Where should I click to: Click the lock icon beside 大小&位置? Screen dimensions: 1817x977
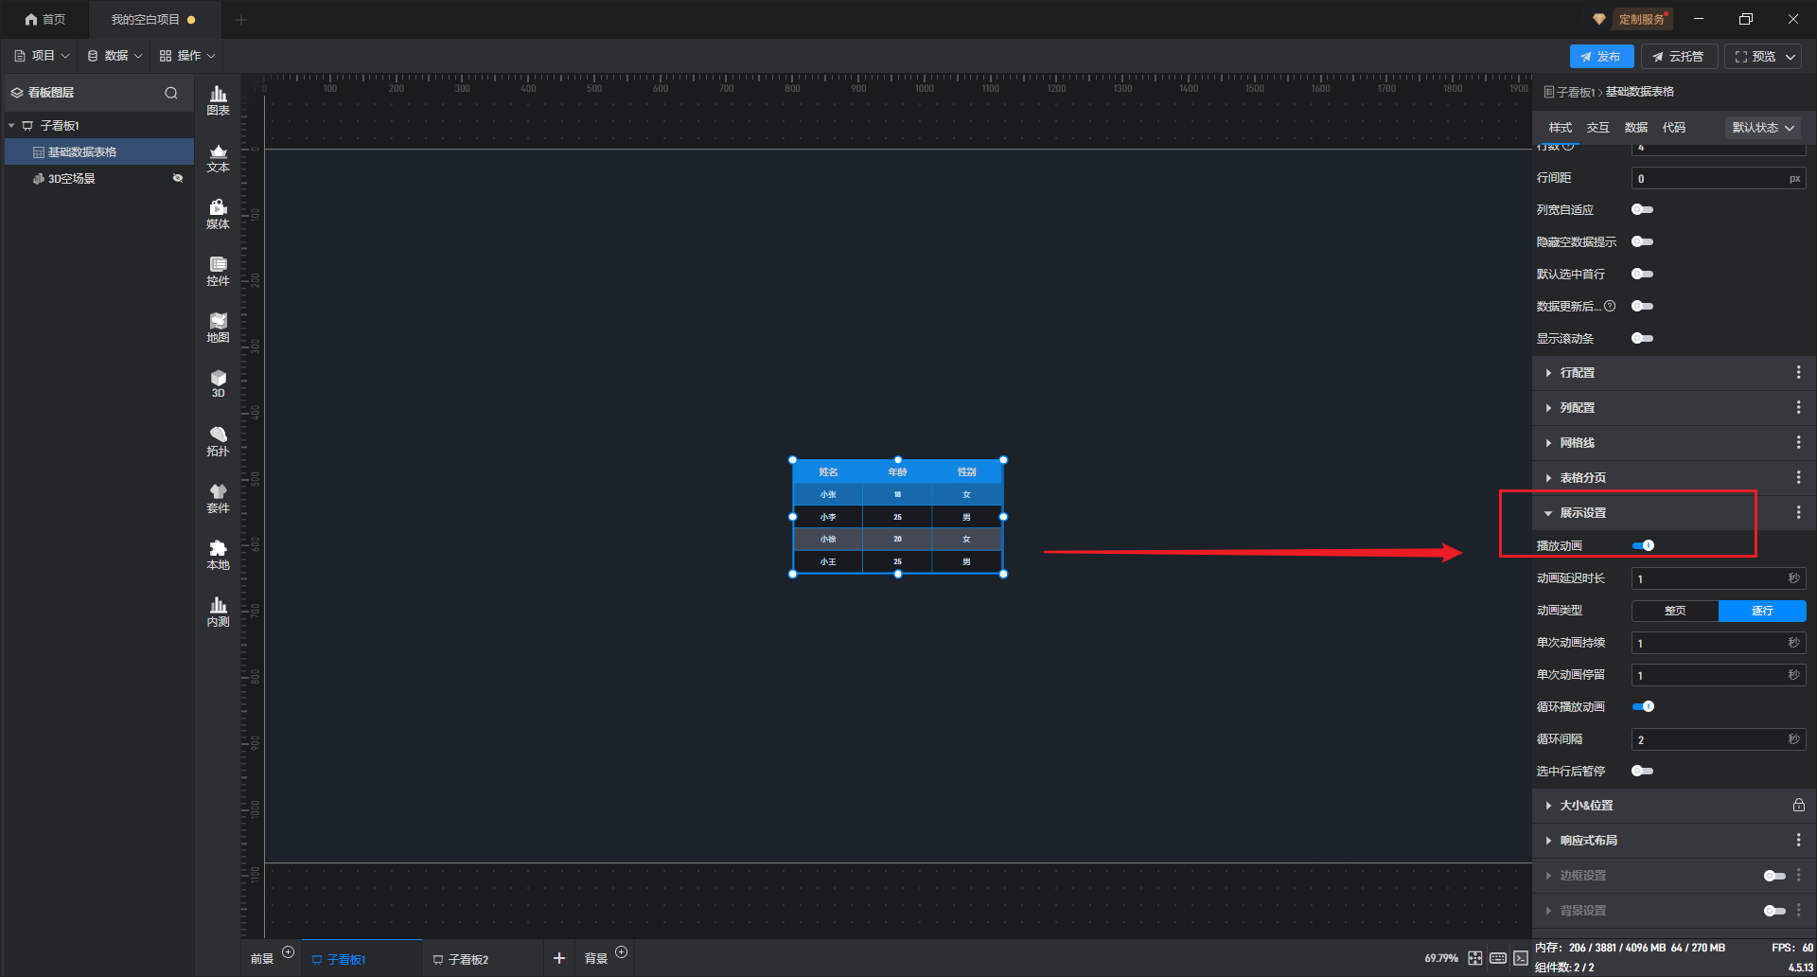pos(1798,806)
